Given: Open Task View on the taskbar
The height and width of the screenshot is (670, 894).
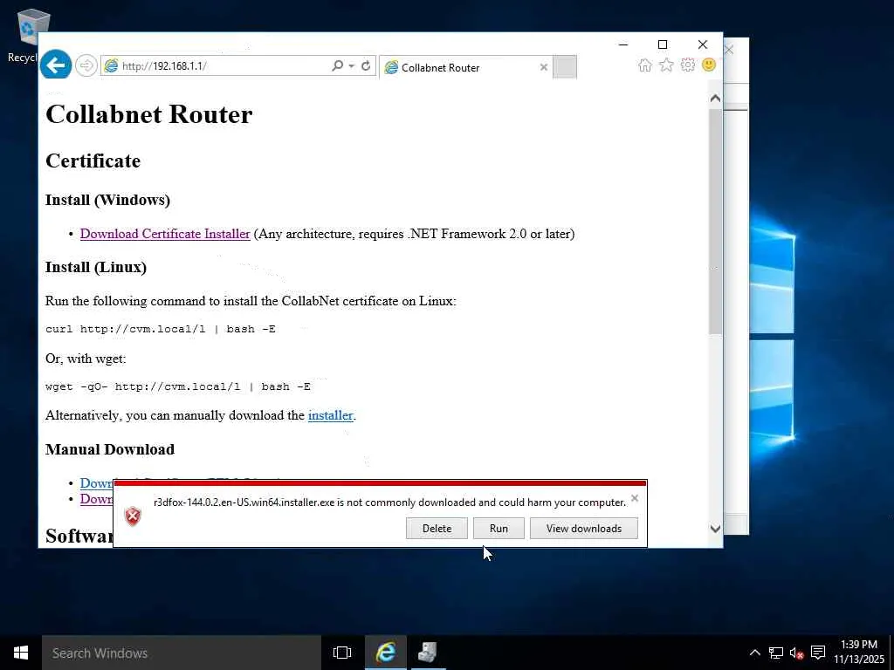Looking at the screenshot, I should pos(342,653).
